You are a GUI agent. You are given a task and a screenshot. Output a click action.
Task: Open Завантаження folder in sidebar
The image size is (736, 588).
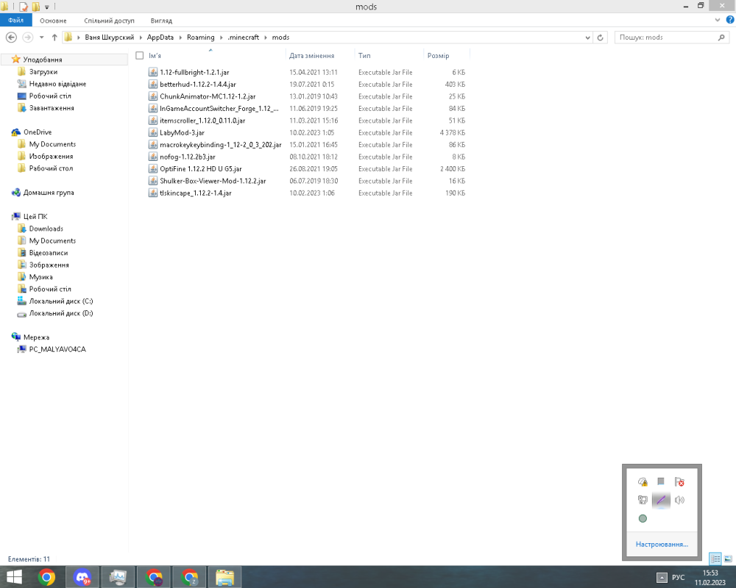(52, 108)
